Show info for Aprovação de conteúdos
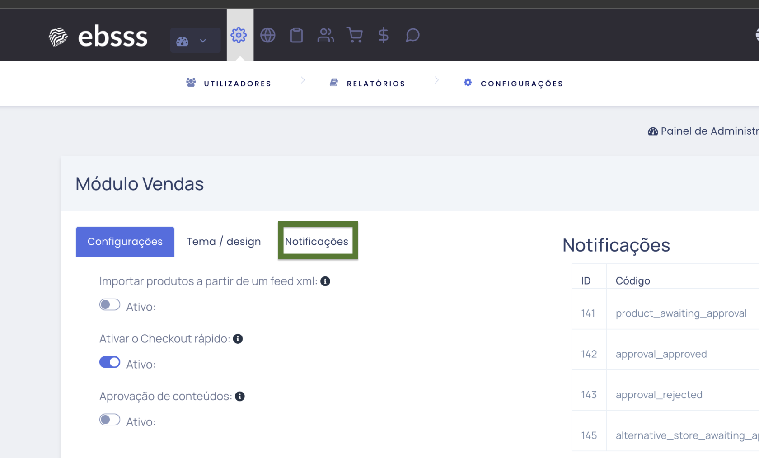Image resolution: width=759 pixels, height=458 pixels. click(240, 396)
